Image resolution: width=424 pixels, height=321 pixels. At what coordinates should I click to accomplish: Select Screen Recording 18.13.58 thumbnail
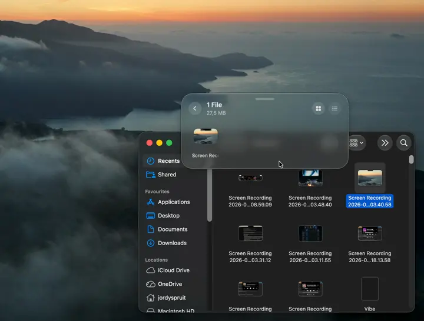(x=370, y=233)
